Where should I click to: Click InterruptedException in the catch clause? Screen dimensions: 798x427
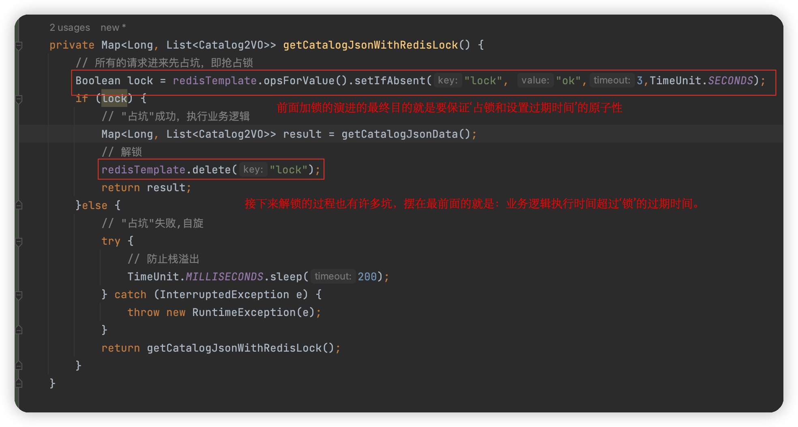click(225, 295)
